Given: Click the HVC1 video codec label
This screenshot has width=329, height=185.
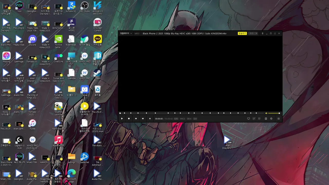Looking at the screenshot, I should [x=182, y=119].
